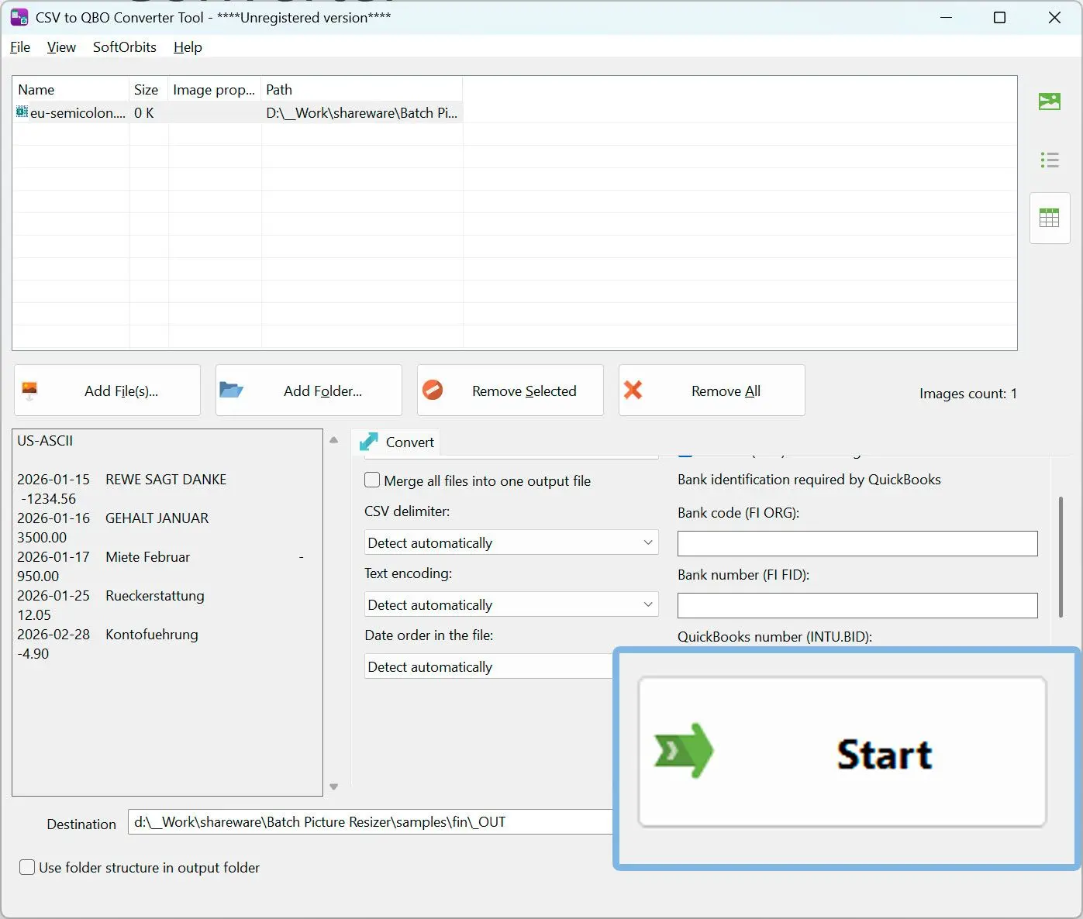The height and width of the screenshot is (919, 1083).
Task: Select the details table view icon
Action: click(1050, 219)
